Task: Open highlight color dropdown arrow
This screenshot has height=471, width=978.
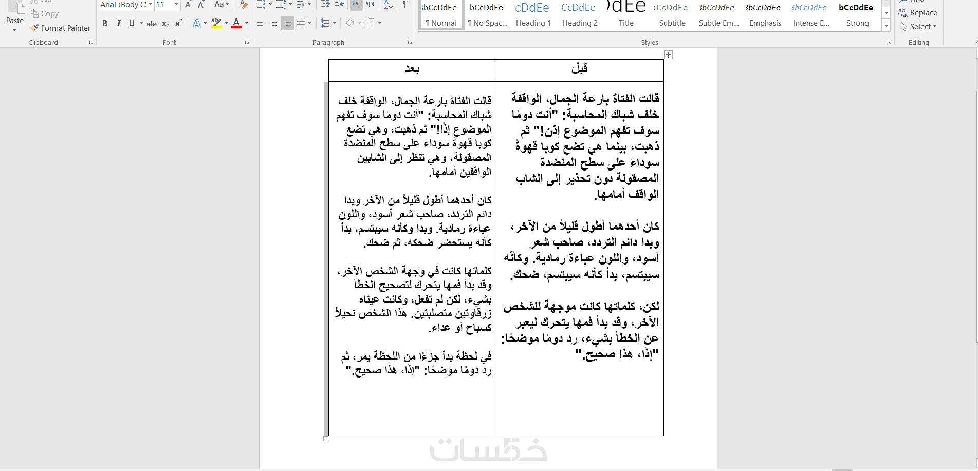Action: click(226, 23)
